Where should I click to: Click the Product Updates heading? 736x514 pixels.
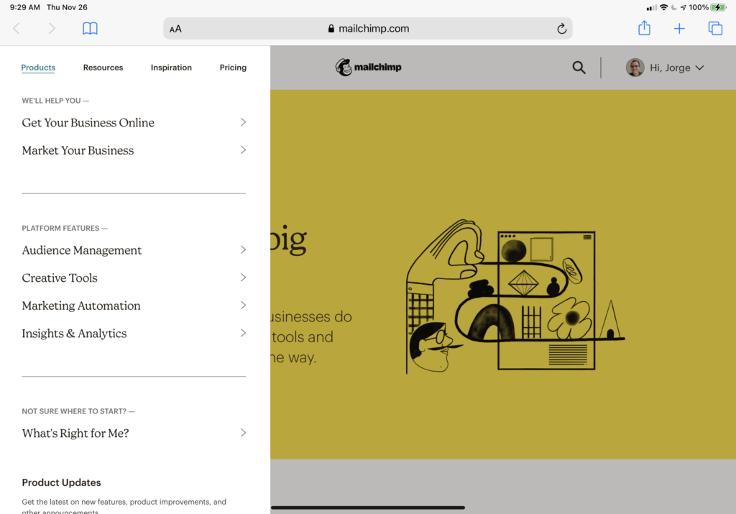click(62, 482)
